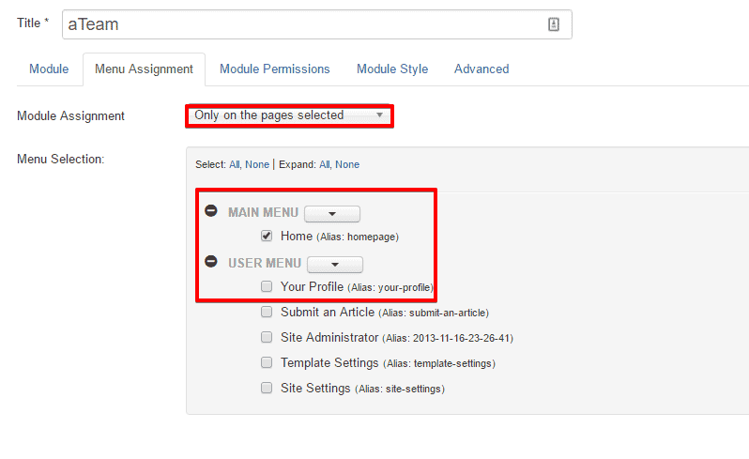Open the User Menu dropdown button
Viewport: 749px width, 459px height.
pyautogui.click(x=334, y=264)
